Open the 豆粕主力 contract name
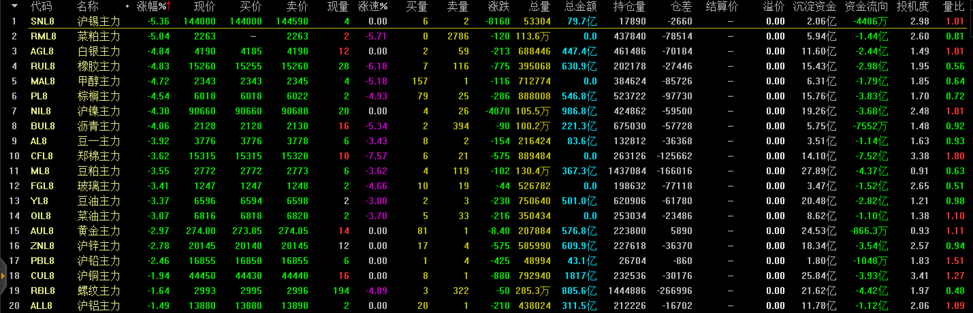The height and width of the screenshot is (313, 973). [99, 171]
